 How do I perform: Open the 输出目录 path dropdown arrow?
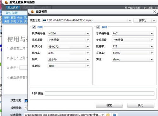(x=103, y=115)
